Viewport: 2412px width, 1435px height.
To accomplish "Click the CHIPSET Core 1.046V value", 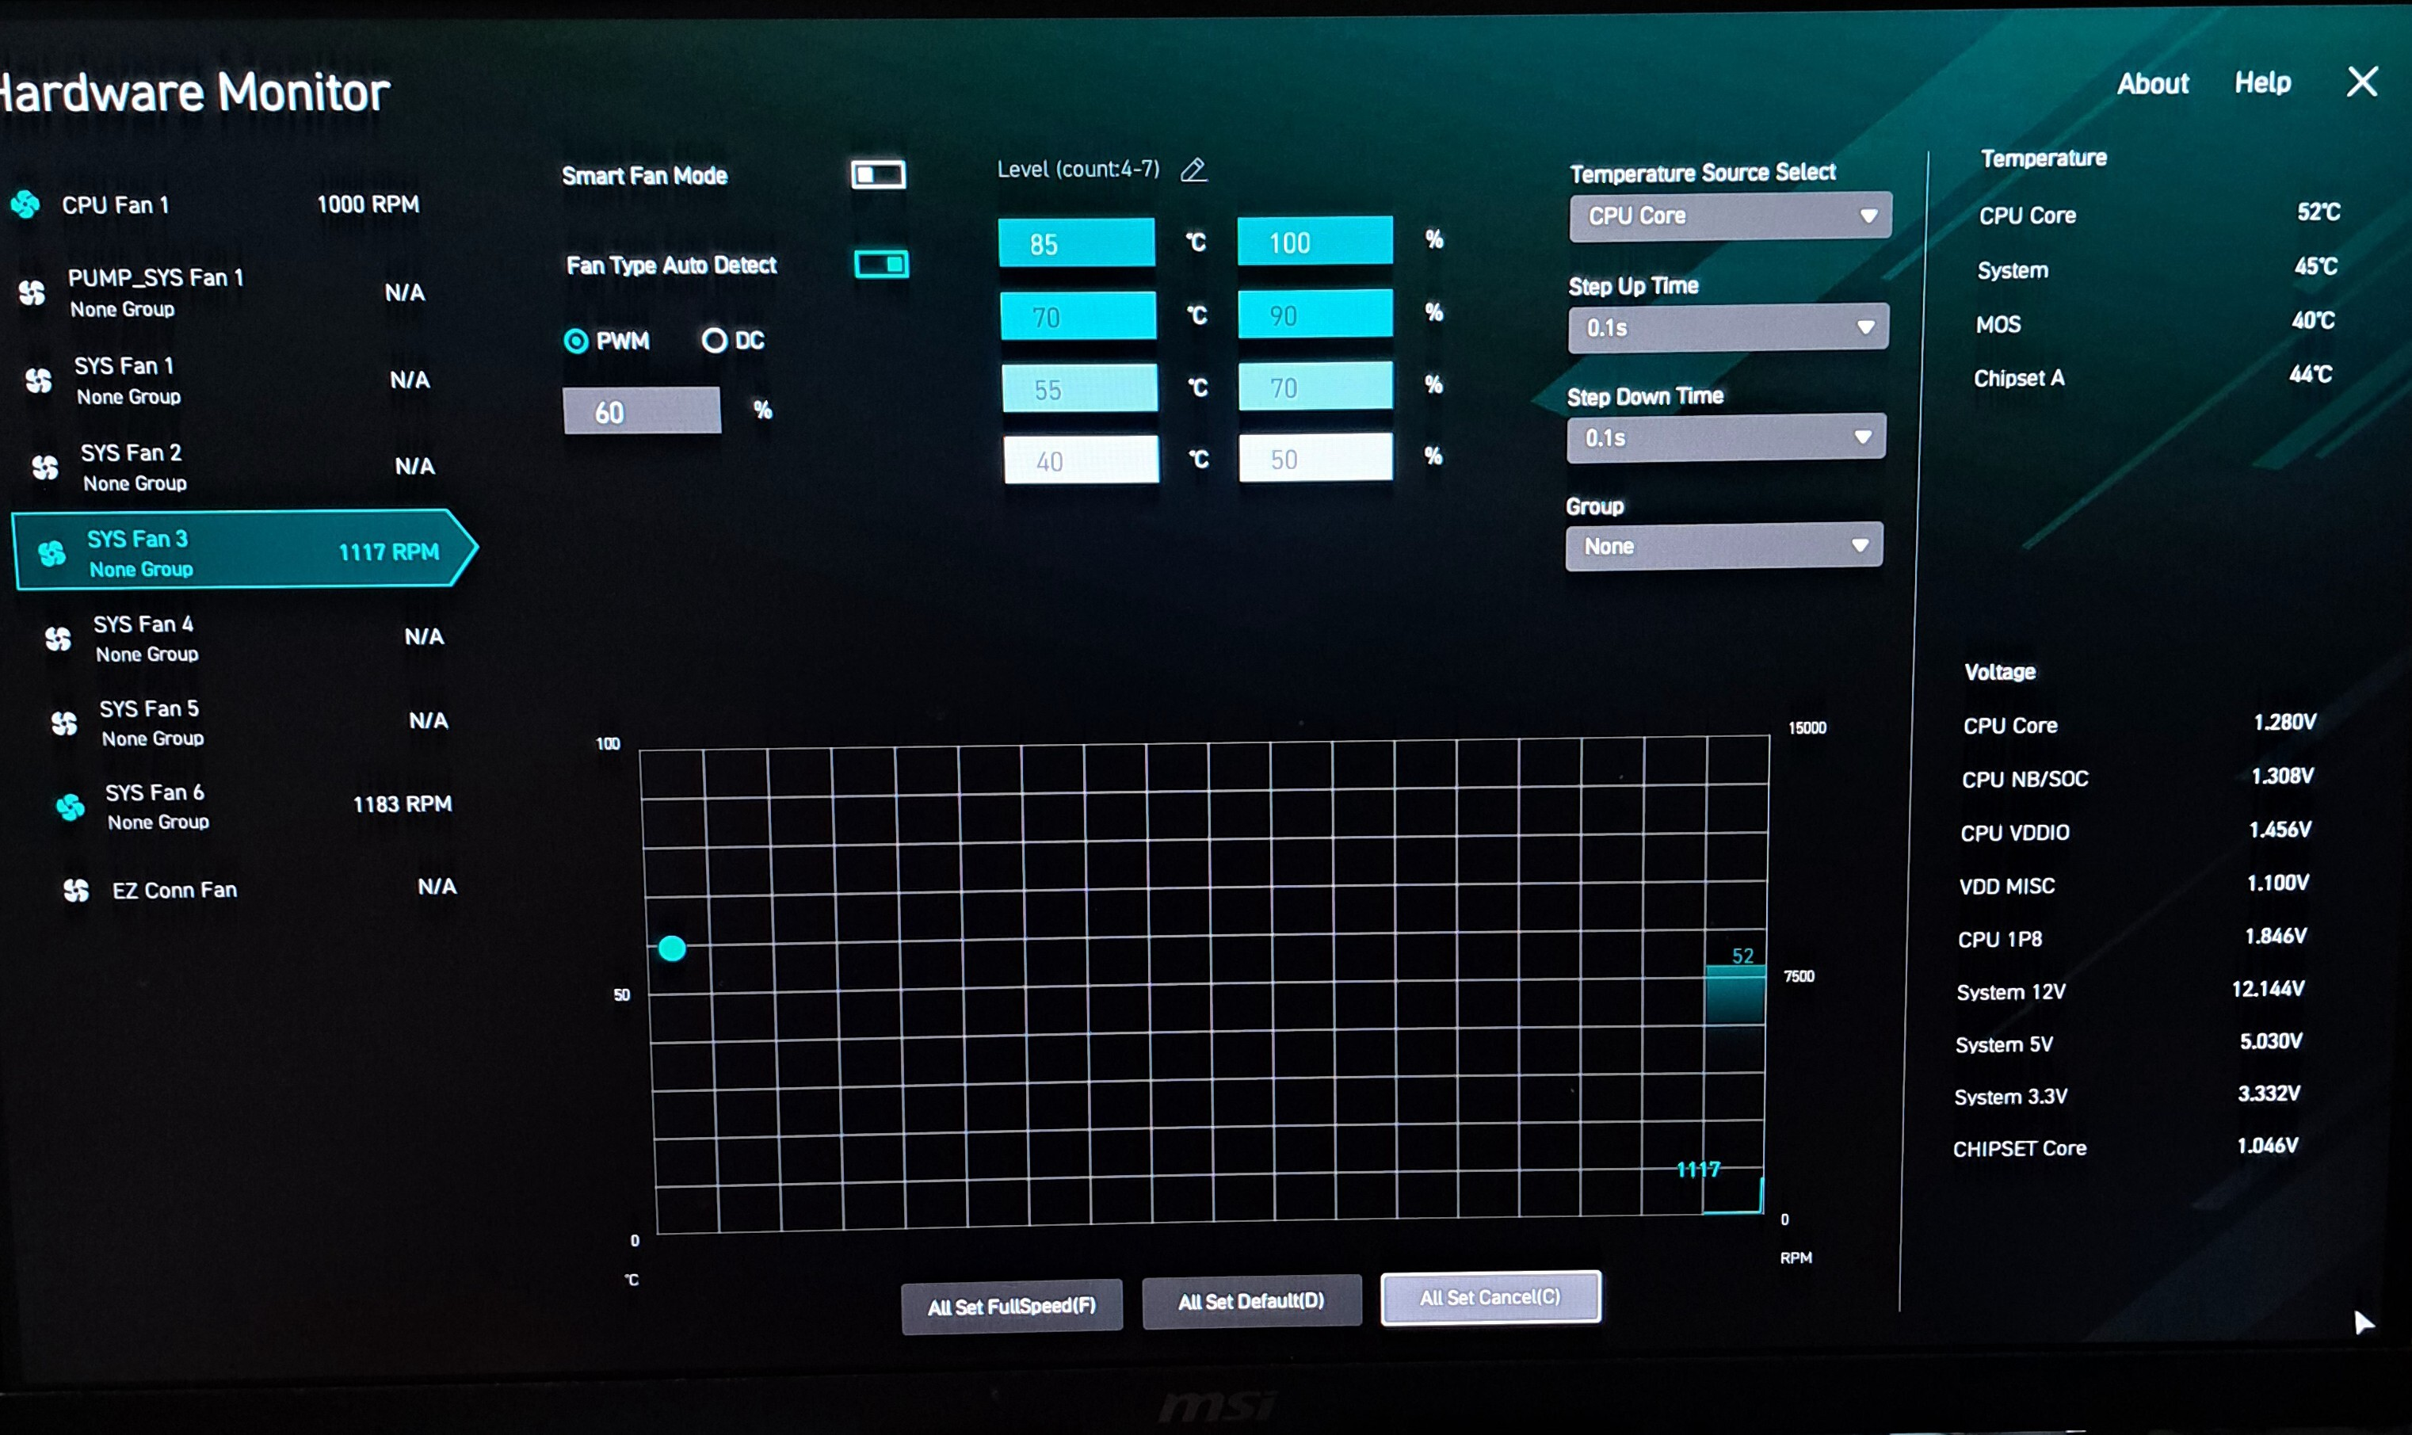I will [x=2267, y=1146].
